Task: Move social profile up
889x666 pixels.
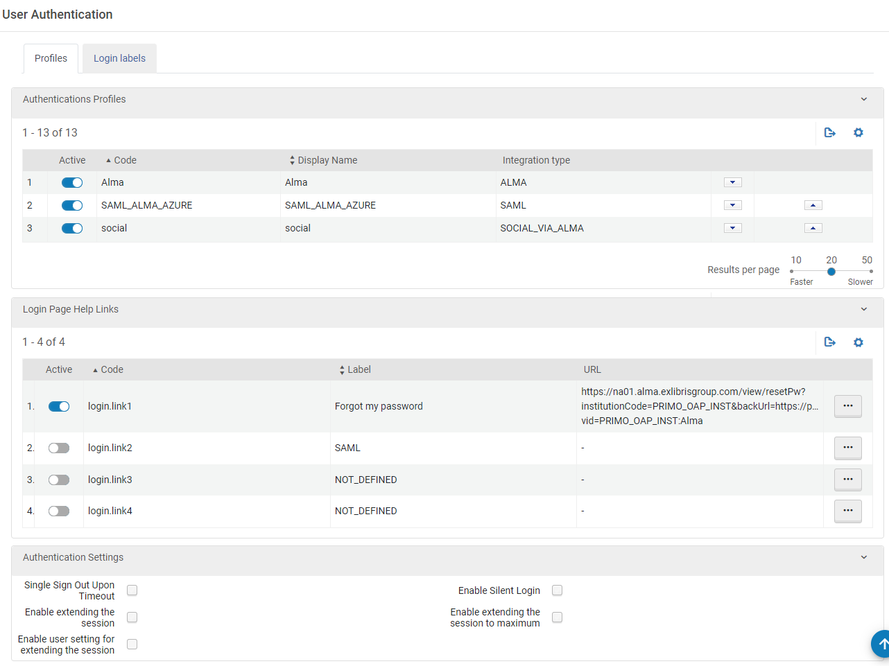Action: coord(813,228)
